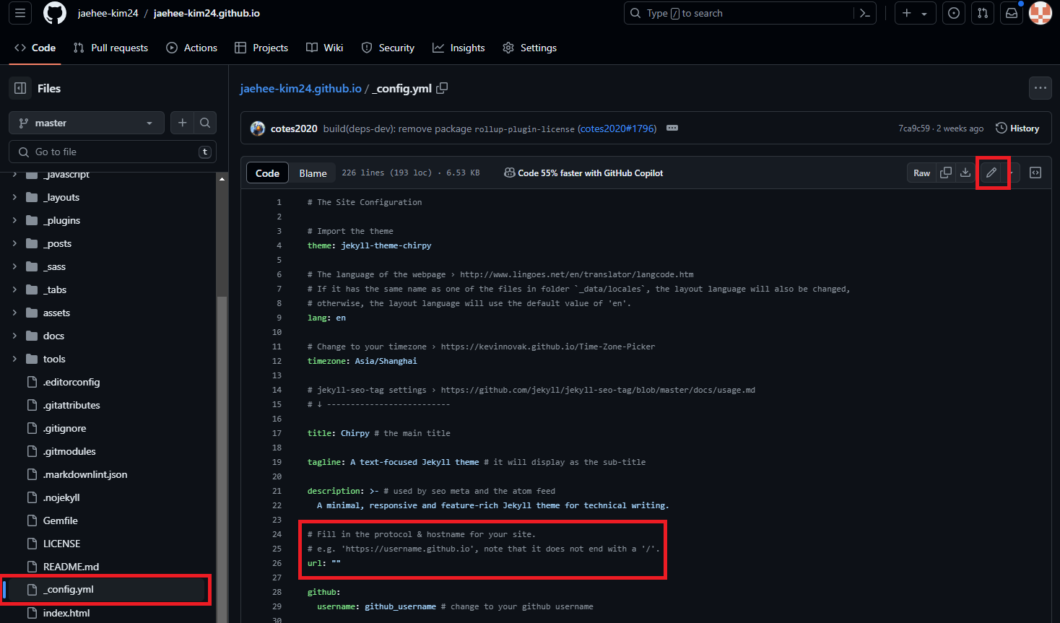This screenshot has width=1060, height=623.
Task: Download the raw _config.yml file
Action: (x=965, y=173)
